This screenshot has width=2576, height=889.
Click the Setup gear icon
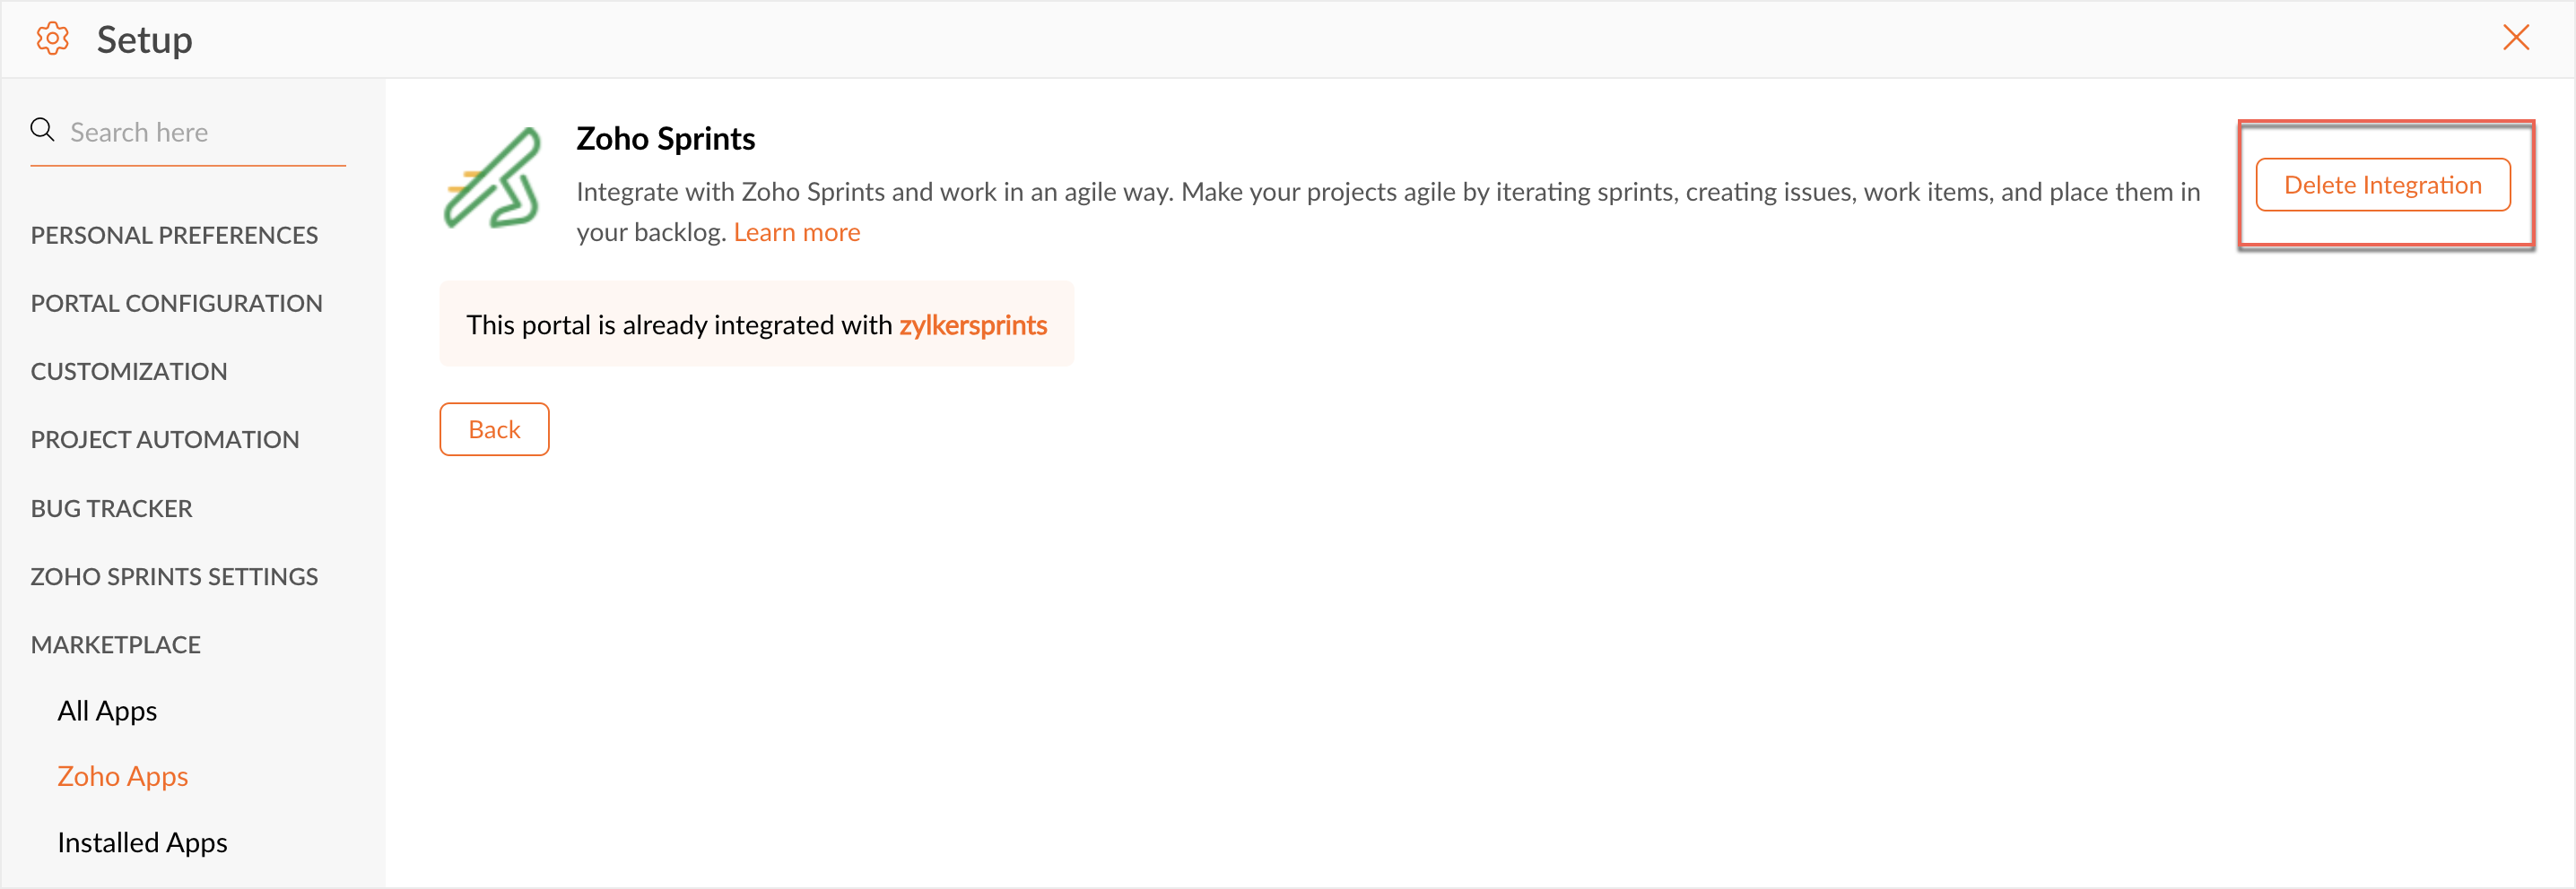click(52, 39)
